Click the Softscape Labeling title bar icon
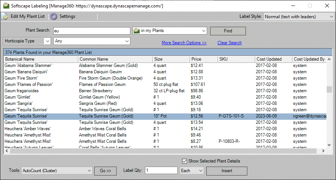336x180 pixels. (6, 6)
